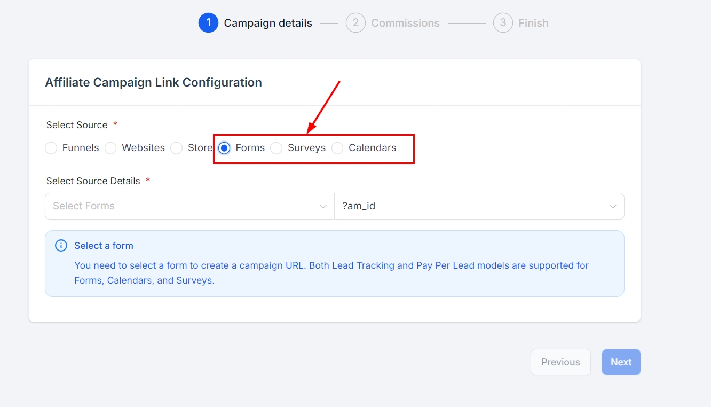
Task: Click the chevron arrow of Select Forms
Action: pos(323,207)
